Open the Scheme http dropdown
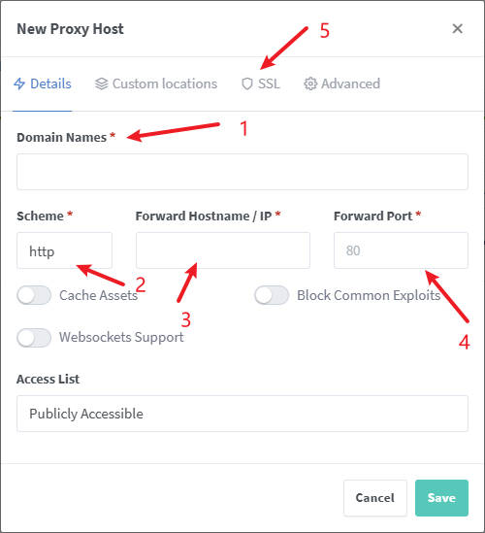 [x=65, y=250]
